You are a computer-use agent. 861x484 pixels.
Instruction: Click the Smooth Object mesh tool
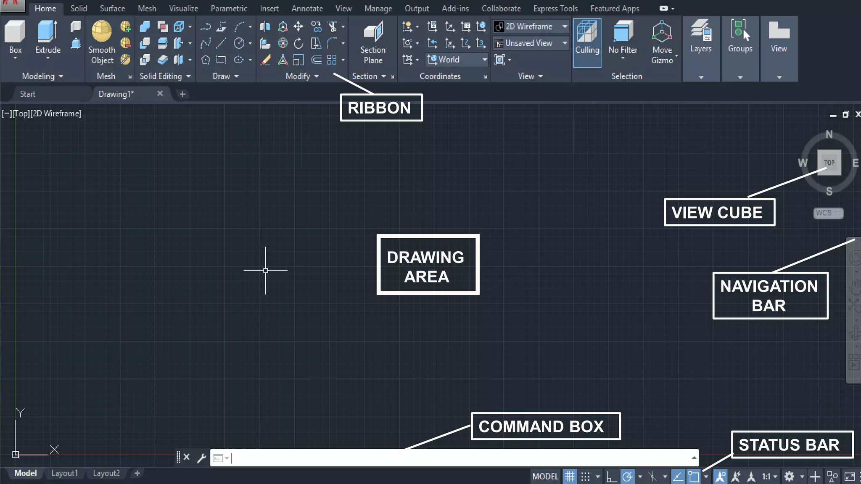coord(102,42)
